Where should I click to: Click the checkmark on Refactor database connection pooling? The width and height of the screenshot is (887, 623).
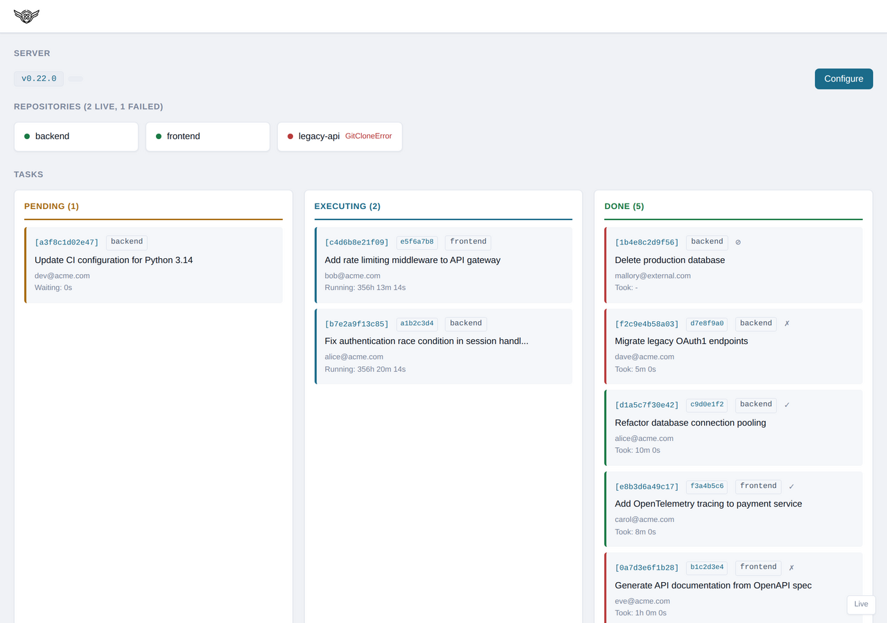click(x=787, y=404)
